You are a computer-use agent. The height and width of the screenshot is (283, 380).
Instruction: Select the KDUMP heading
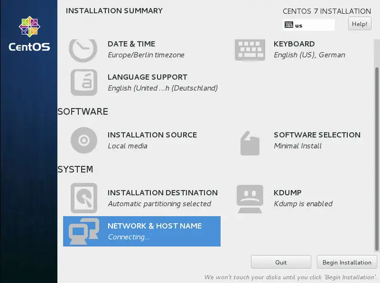tap(287, 193)
